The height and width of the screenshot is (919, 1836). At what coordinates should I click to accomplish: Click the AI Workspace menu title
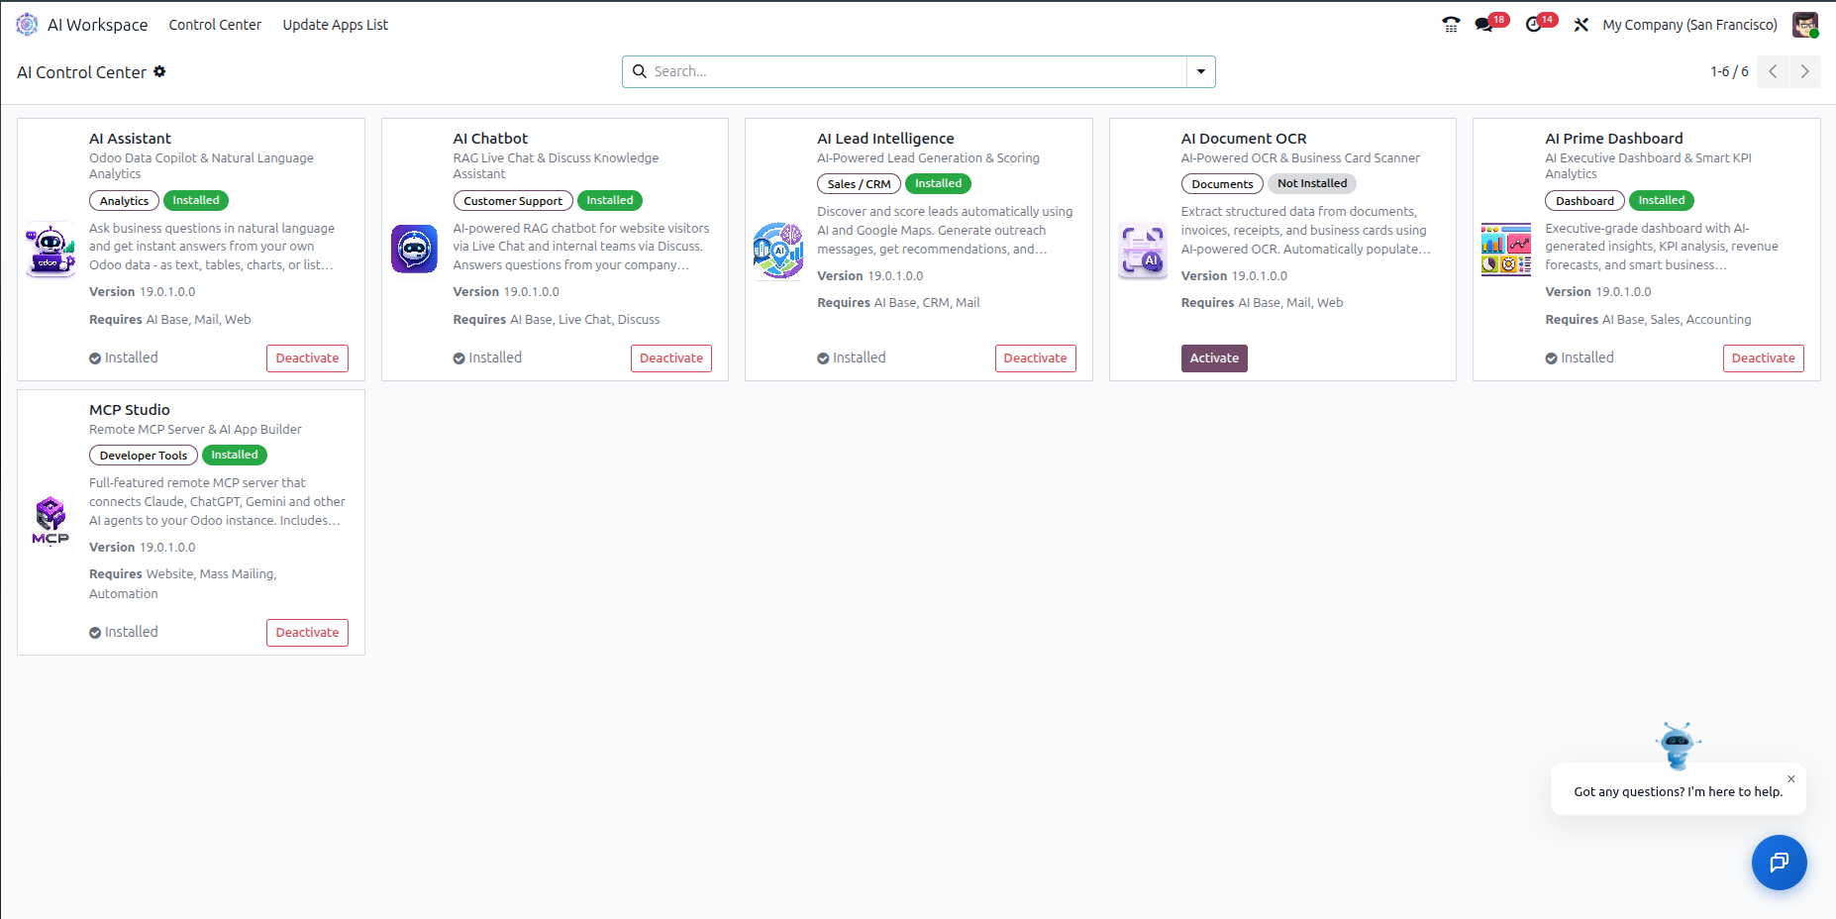[97, 25]
